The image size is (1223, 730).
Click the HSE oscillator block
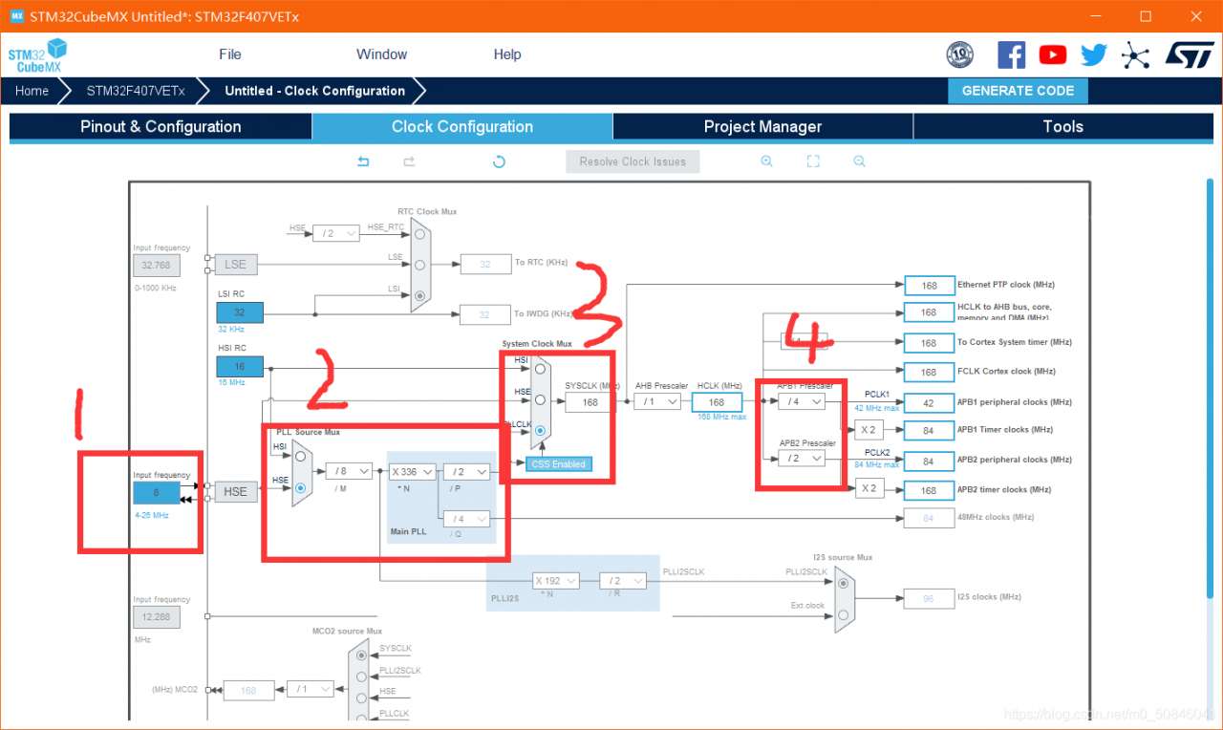point(235,491)
